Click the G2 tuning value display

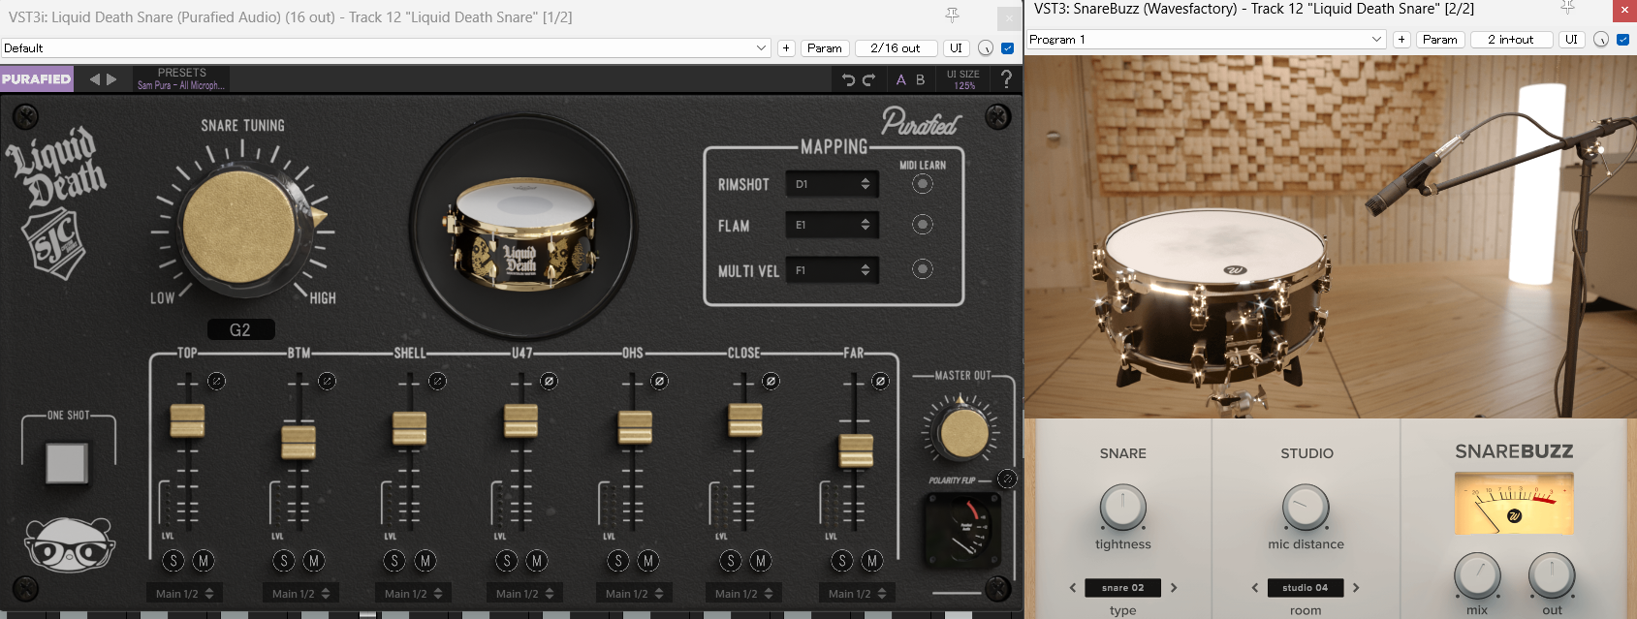240,330
